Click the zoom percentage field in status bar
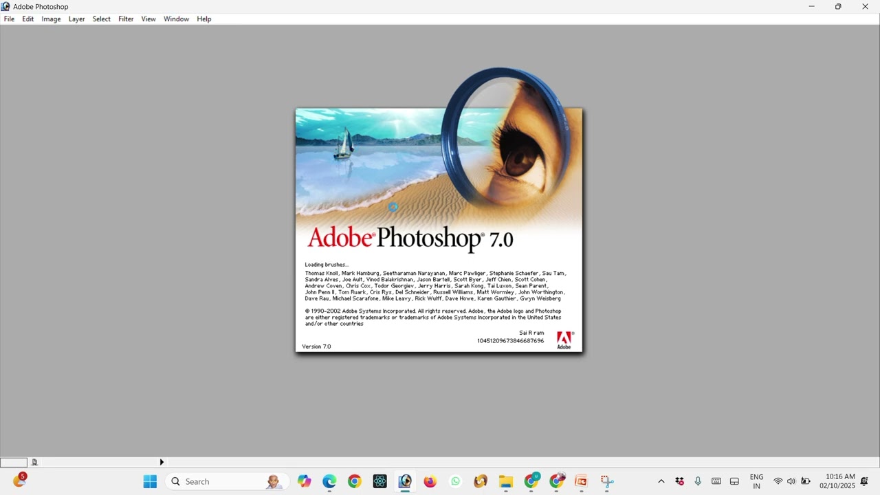Image resolution: width=880 pixels, height=495 pixels. 14,462
